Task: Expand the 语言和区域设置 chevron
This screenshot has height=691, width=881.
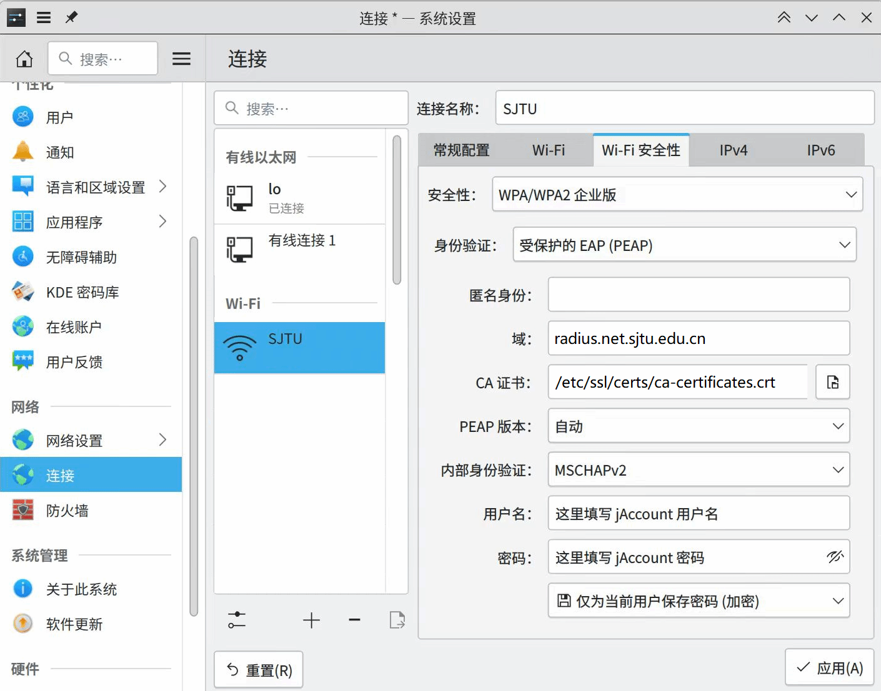Action: 162,186
